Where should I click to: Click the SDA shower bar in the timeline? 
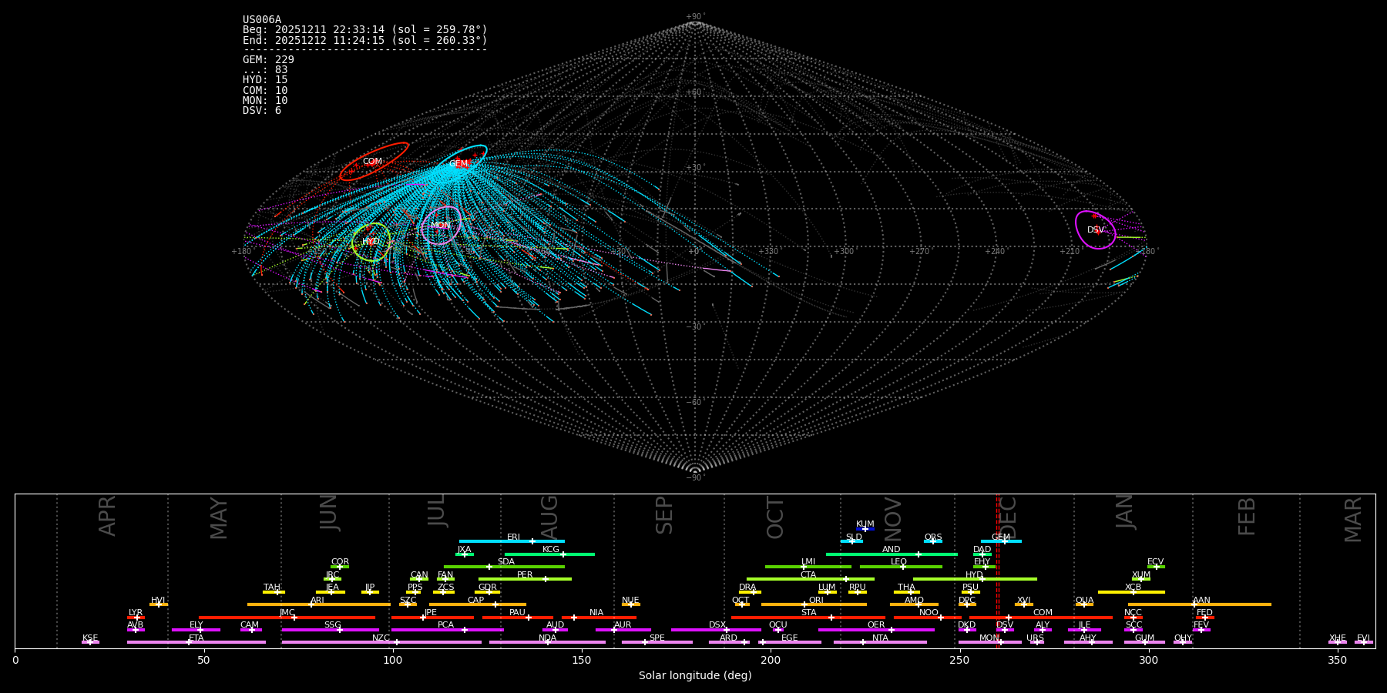(x=504, y=567)
